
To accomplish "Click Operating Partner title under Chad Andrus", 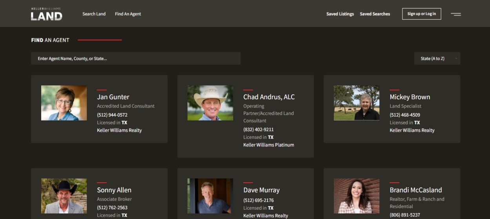I will click(x=268, y=113).
